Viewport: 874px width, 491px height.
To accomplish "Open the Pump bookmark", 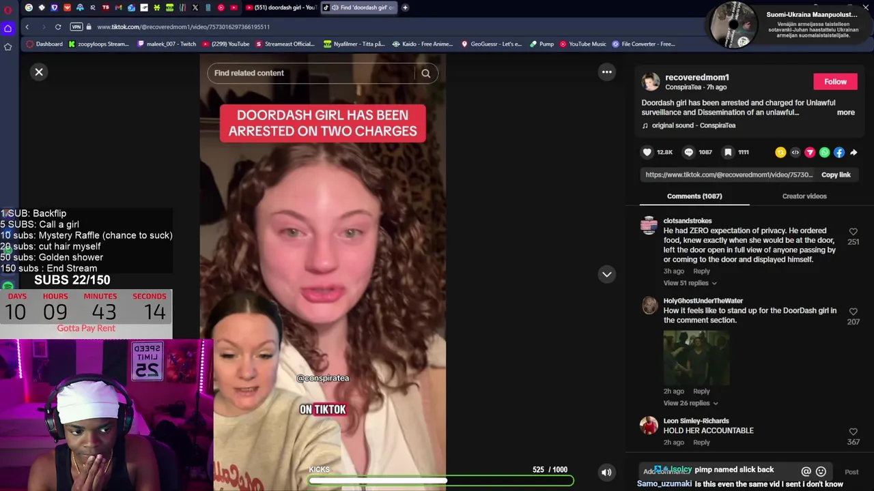I will click(x=541, y=44).
